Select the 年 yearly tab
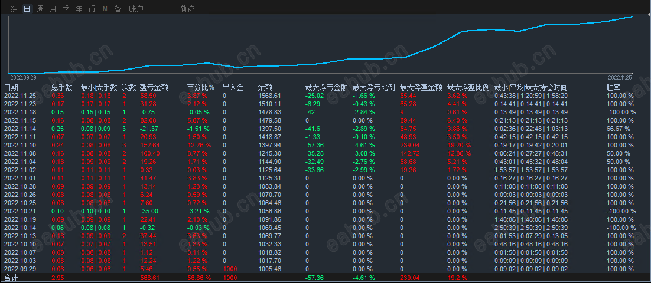Screen dimensions: 651x283 click(79, 9)
